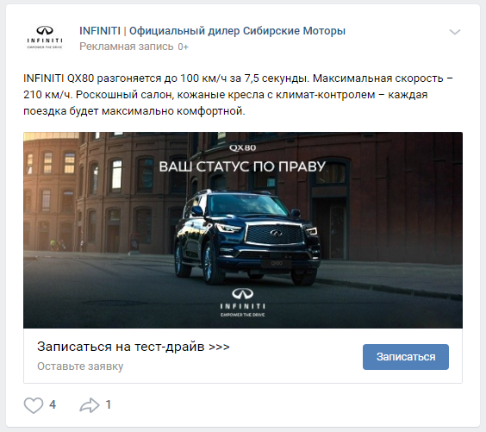
Task: Open the QX80 ad banner image
Action: 243,230
